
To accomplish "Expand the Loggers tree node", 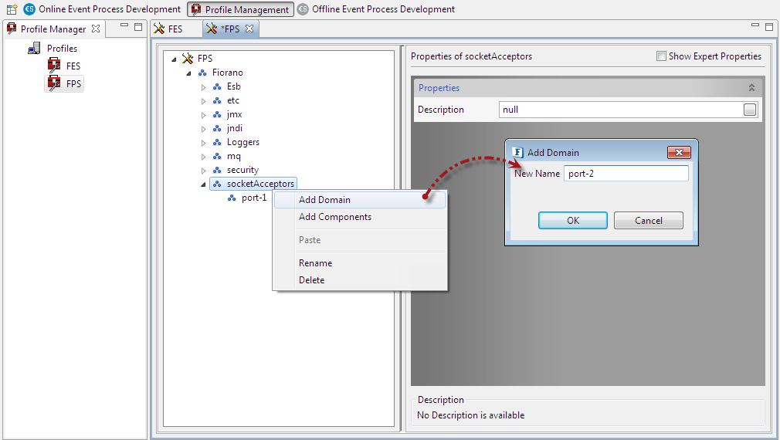I will [203, 143].
